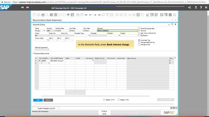
Task: Check the Display in SC box
Action: 119,100
